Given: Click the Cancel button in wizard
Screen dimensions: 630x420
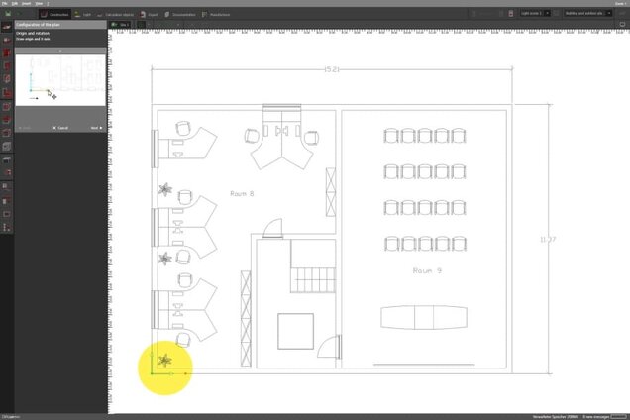Looking at the screenshot, I should coord(60,128).
